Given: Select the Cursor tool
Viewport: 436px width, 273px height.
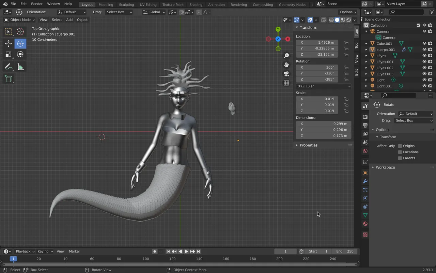Looking at the screenshot, I should (20, 32).
